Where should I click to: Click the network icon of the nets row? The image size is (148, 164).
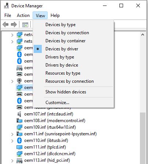coord(19,41)
